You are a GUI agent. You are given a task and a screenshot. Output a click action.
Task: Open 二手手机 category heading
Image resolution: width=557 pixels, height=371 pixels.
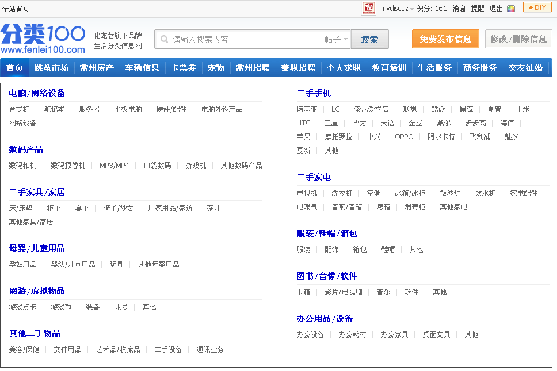click(314, 93)
